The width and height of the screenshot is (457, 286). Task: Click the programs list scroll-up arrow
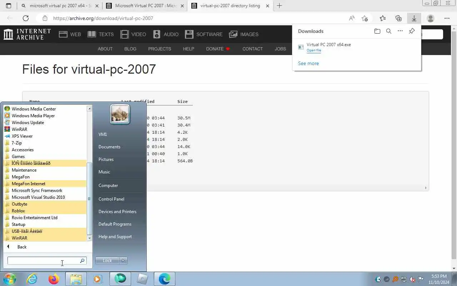pos(90,108)
